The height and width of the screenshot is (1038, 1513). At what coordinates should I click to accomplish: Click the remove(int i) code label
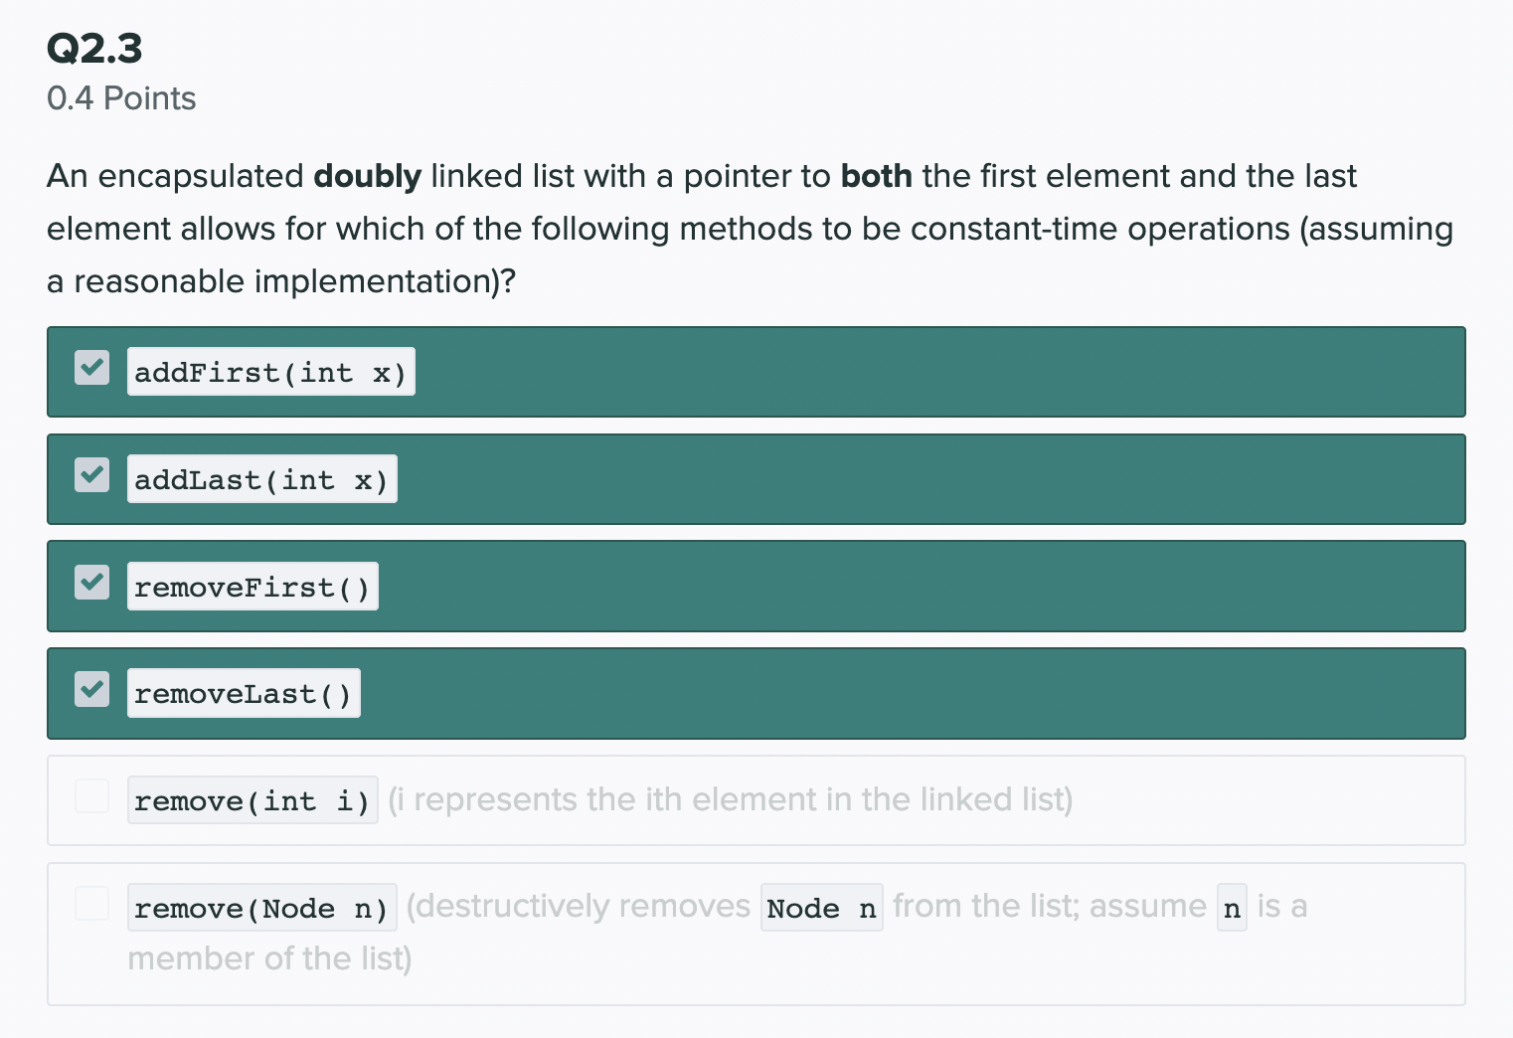252,801
